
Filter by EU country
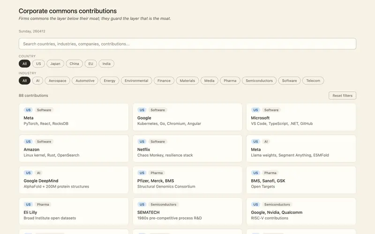pyautogui.click(x=90, y=64)
